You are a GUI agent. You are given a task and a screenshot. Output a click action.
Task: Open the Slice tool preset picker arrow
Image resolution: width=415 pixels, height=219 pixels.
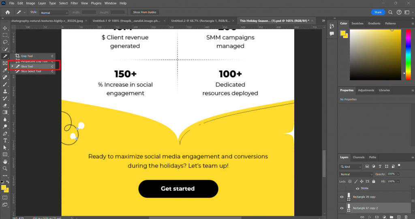pos(24,13)
